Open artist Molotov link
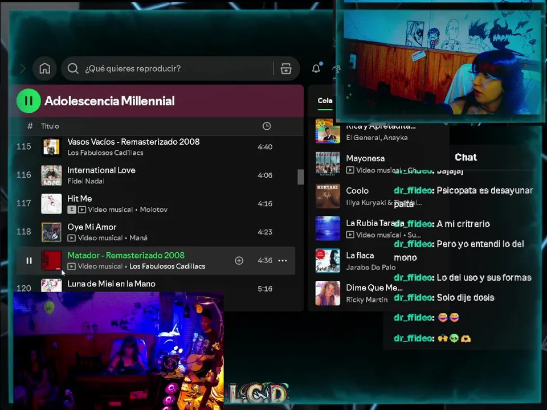 pos(153,210)
